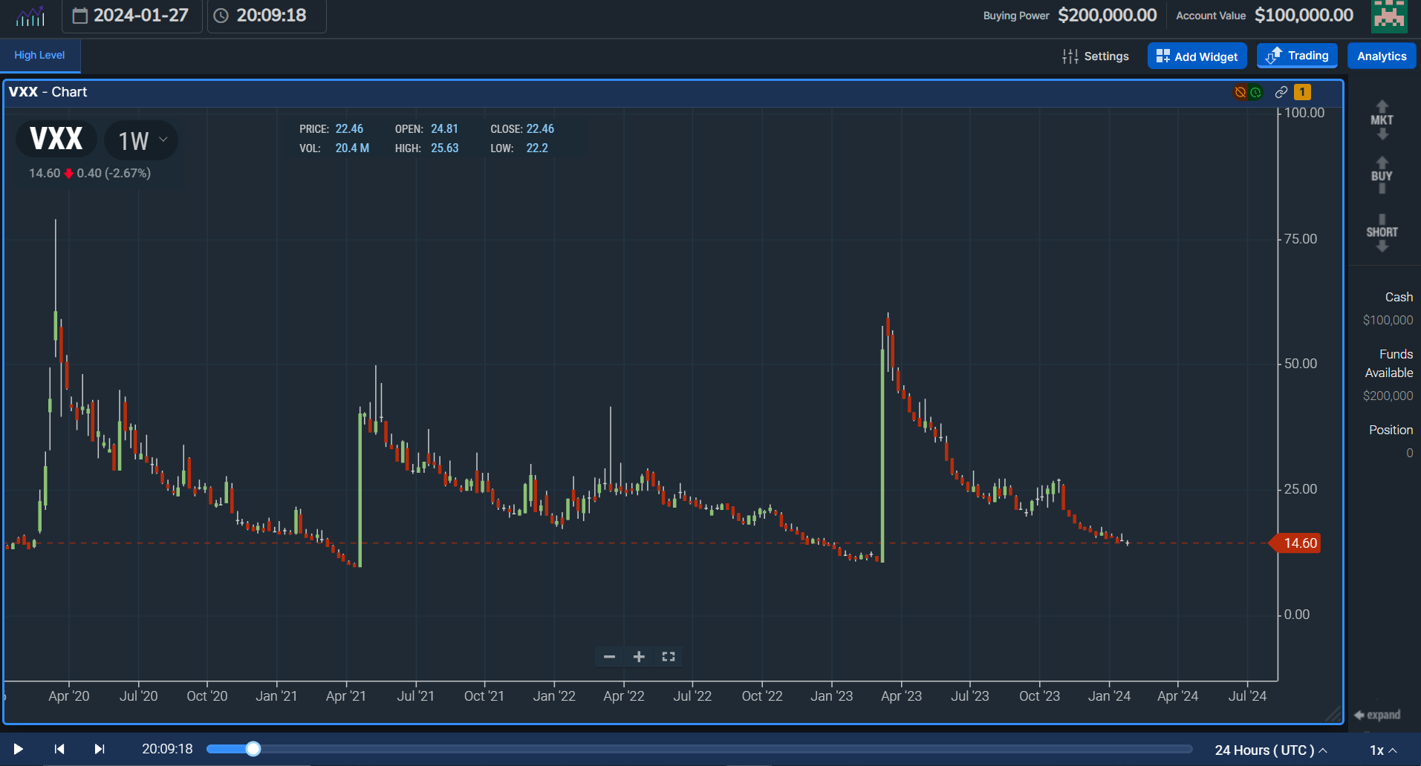The image size is (1421, 766).
Task: Click the Add Widget button
Action: pos(1197,56)
